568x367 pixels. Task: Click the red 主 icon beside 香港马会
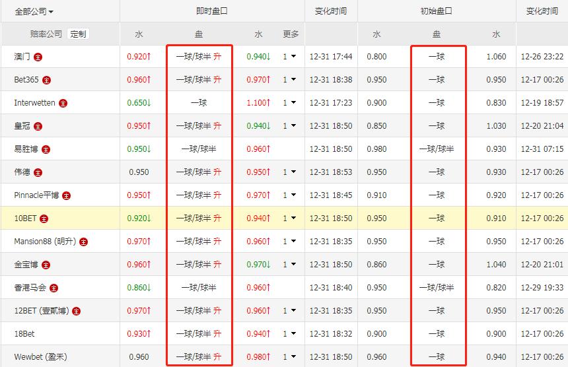[54, 288]
